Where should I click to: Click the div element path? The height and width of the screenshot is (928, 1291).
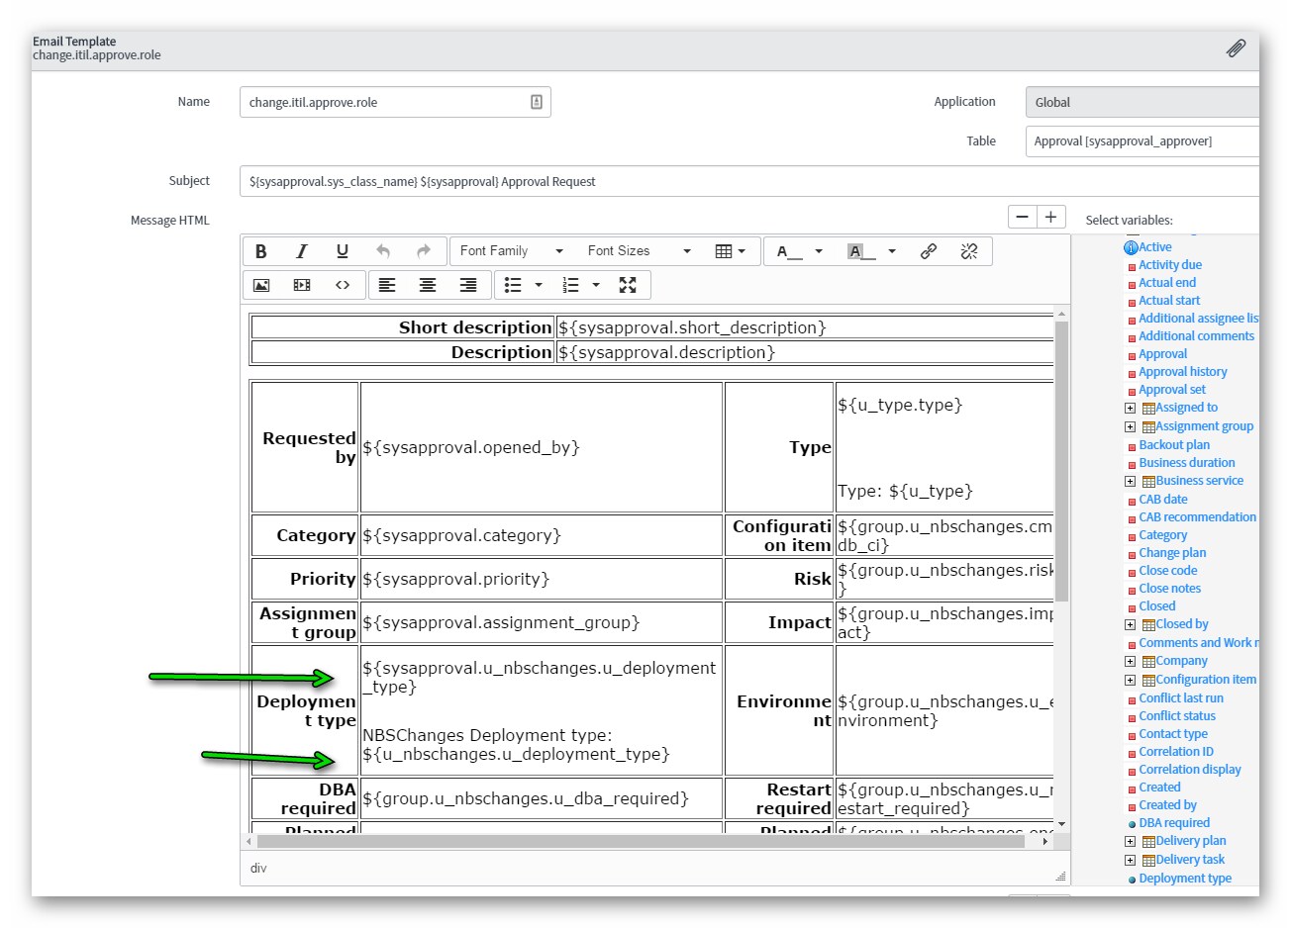[x=258, y=868]
